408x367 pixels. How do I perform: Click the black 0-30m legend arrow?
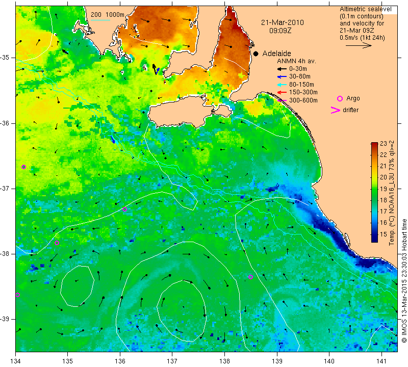pos(282,69)
